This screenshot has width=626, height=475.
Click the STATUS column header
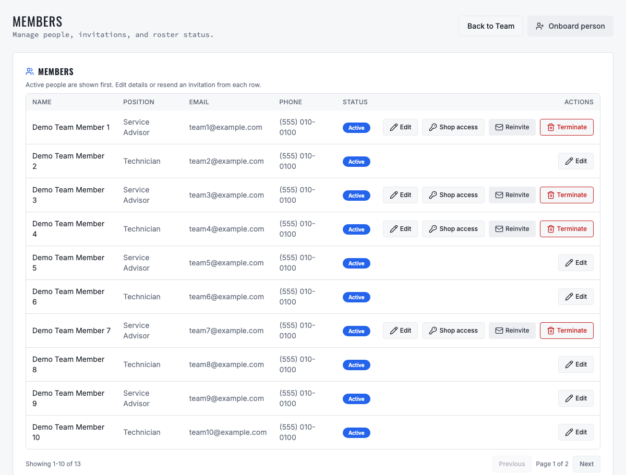tap(355, 102)
